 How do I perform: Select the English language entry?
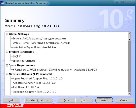(x=17, y=56)
